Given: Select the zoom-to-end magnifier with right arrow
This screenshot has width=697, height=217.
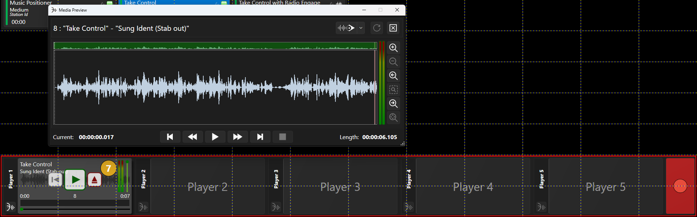Looking at the screenshot, I should (x=393, y=104).
